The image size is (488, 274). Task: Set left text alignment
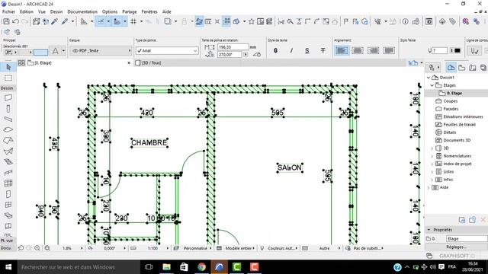[342, 50]
